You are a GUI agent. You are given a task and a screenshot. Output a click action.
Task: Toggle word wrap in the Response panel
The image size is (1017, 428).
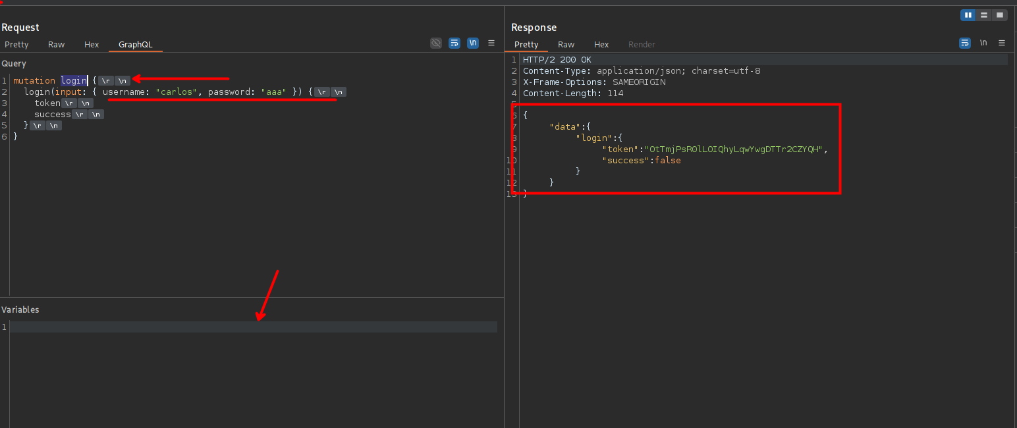[x=965, y=43]
